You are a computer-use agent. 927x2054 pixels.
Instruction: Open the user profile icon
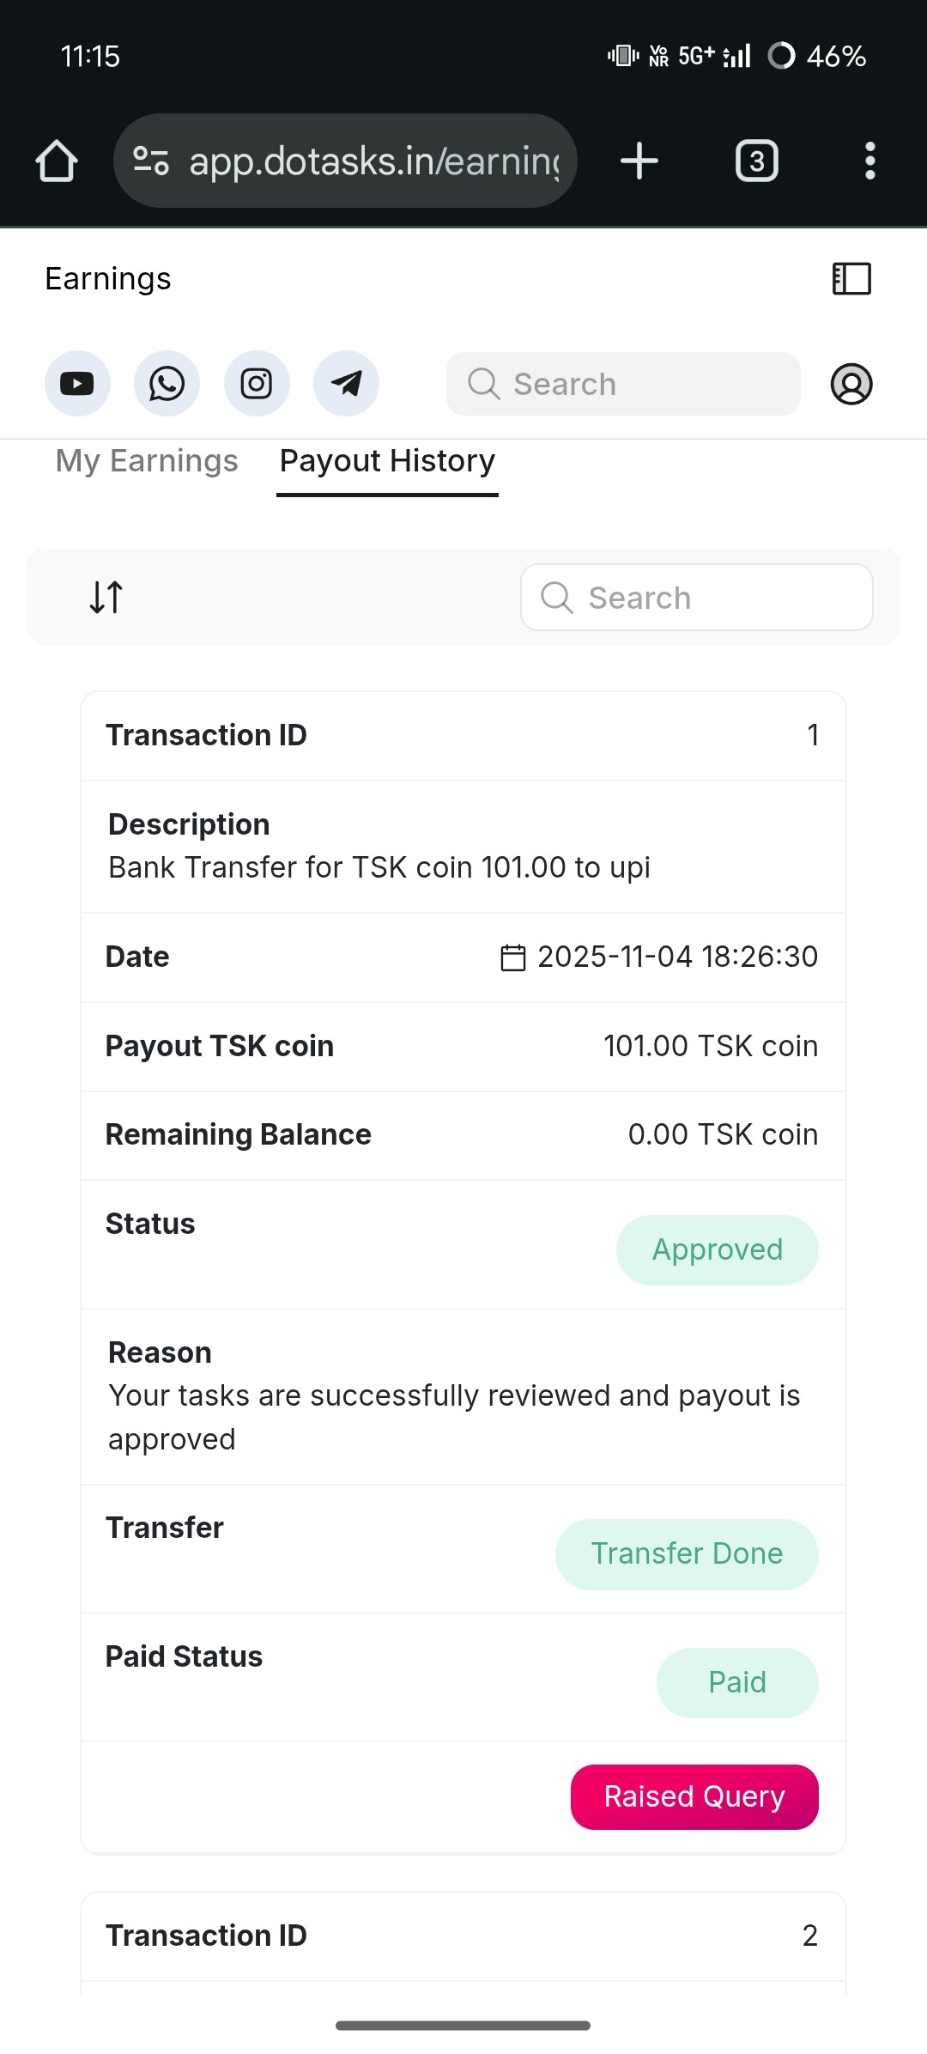click(851, 384)
